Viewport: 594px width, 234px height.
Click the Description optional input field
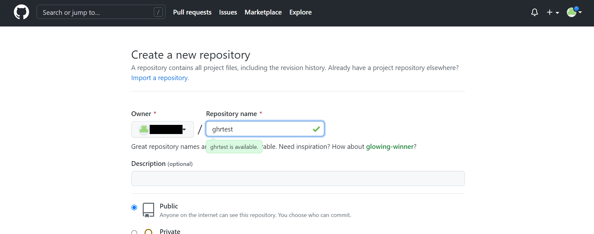click(298, 178)
